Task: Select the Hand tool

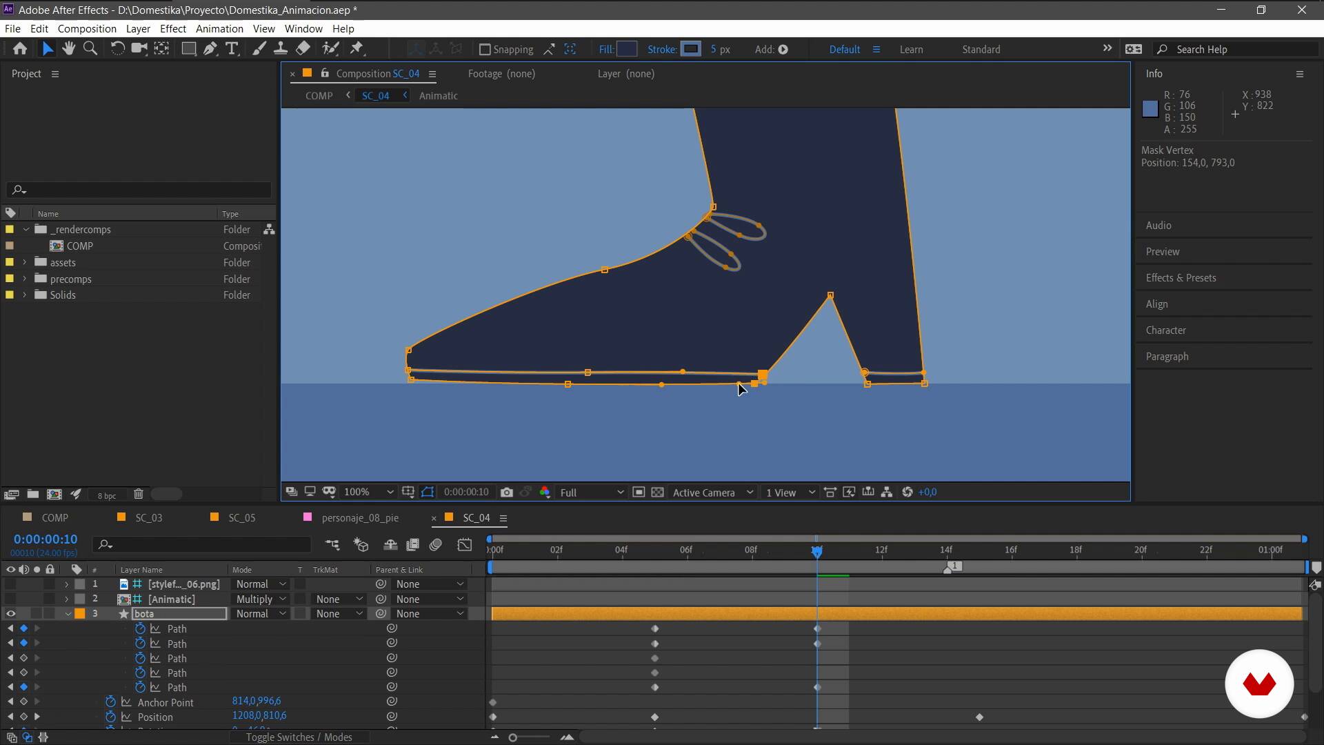Action: [x=68, y=49]
